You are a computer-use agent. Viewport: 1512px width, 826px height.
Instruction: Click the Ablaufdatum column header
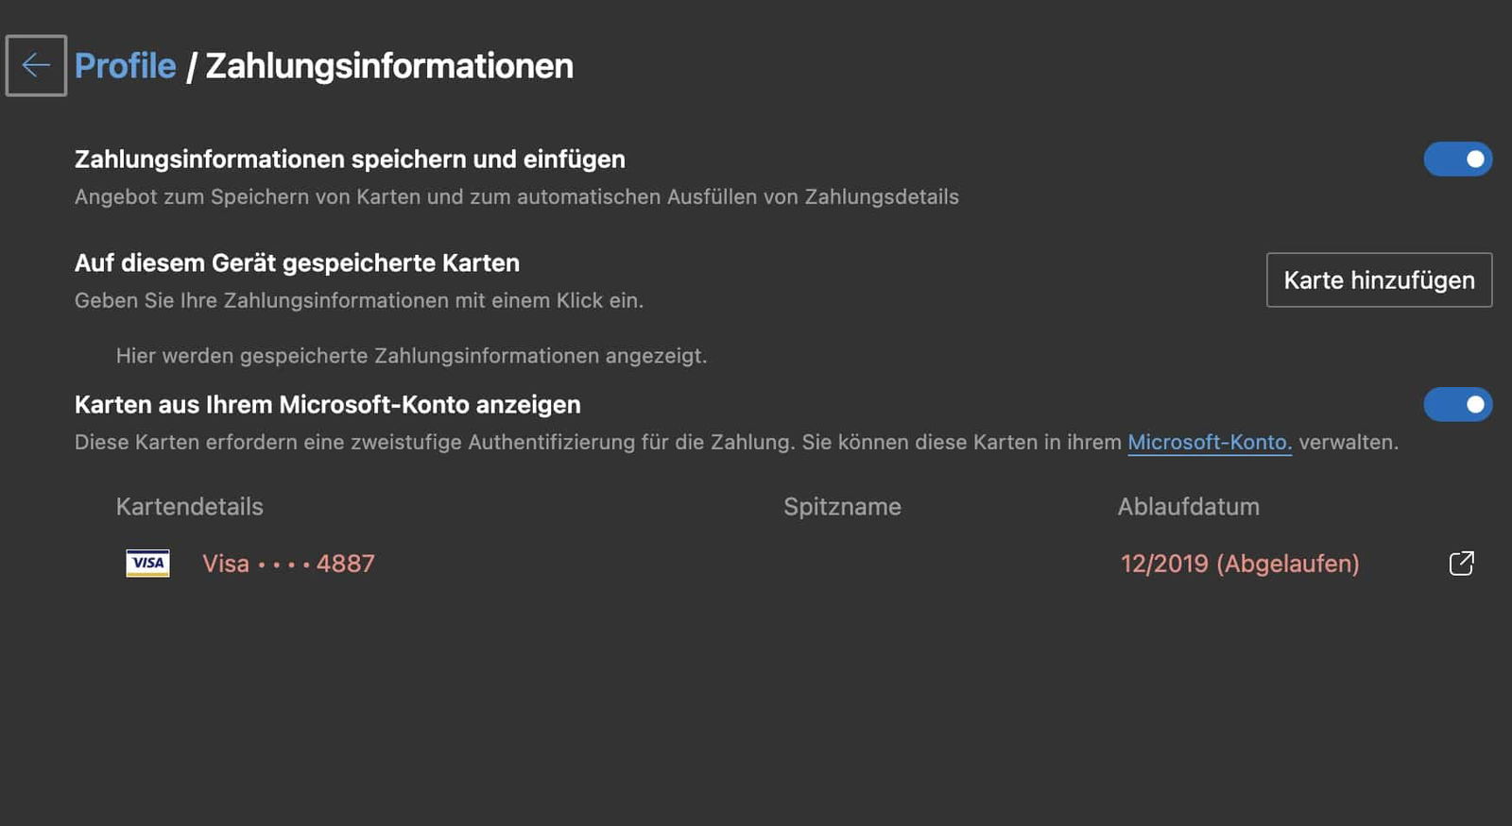[x=1188, y=506]
